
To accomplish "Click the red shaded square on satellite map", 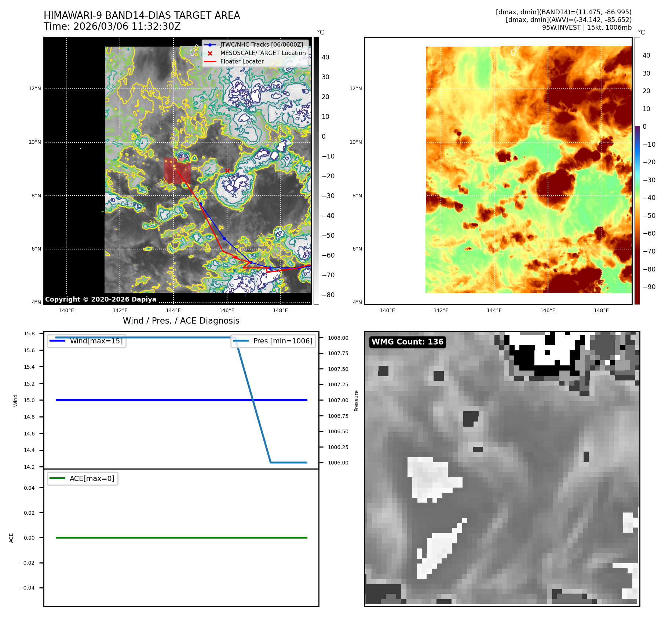I will tap(177, 171).
